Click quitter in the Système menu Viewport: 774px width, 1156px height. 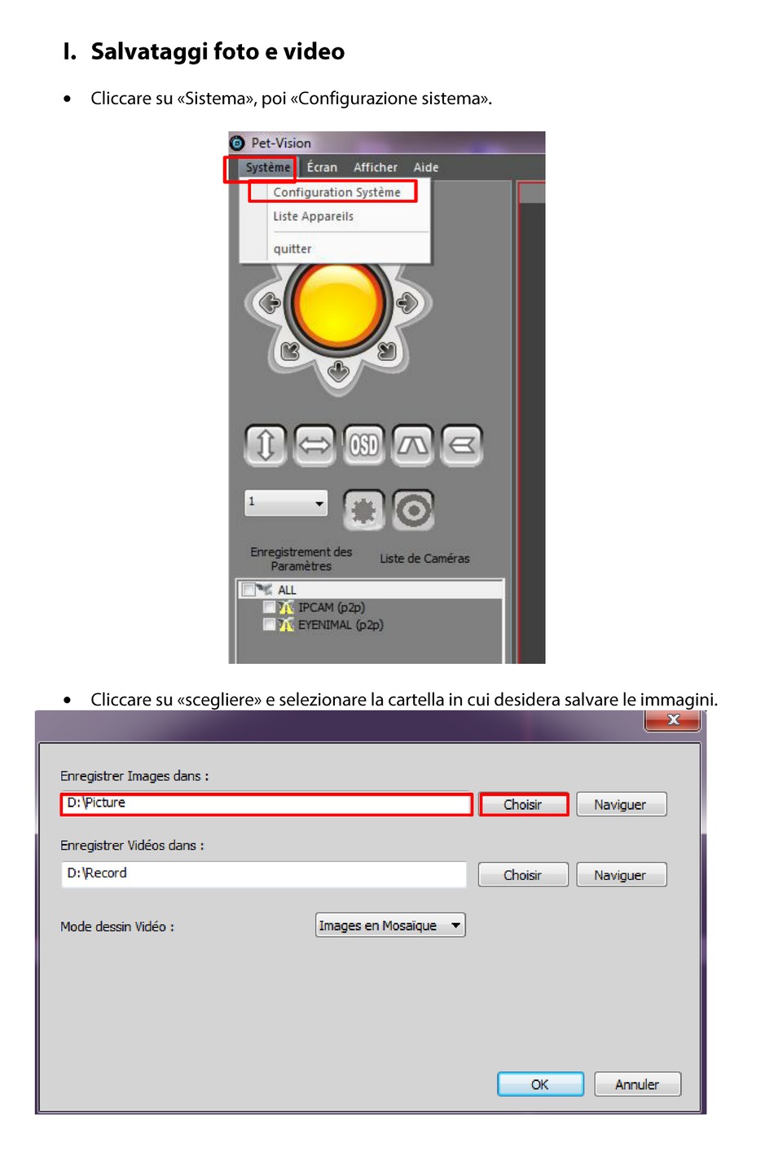click(292, 249)
